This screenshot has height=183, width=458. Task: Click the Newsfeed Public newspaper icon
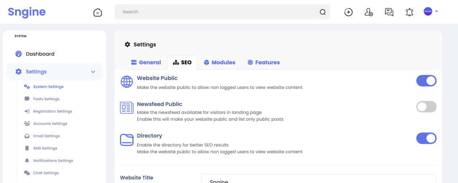127,107
